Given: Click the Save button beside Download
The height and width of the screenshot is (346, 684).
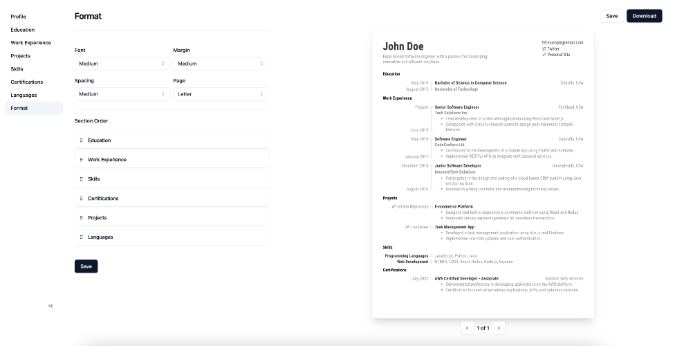Looking at the screenshot, I should (611, 16).
